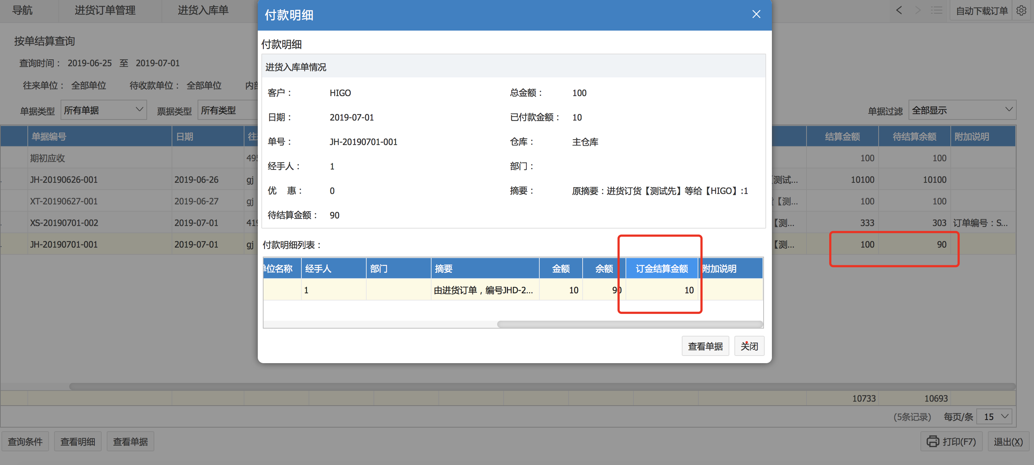Expand the 单据类型 所有单据 dropdown
Screen dimensions: 1034x465
click(103, 110)
